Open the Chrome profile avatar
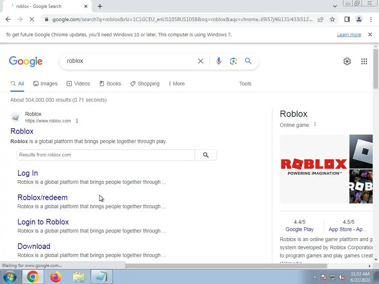 pos(359,19)
